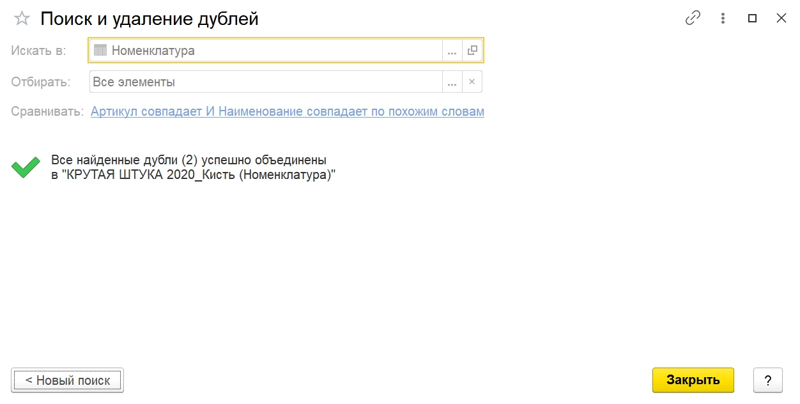Open the three-dot more actions menu

tap(723, 19)
